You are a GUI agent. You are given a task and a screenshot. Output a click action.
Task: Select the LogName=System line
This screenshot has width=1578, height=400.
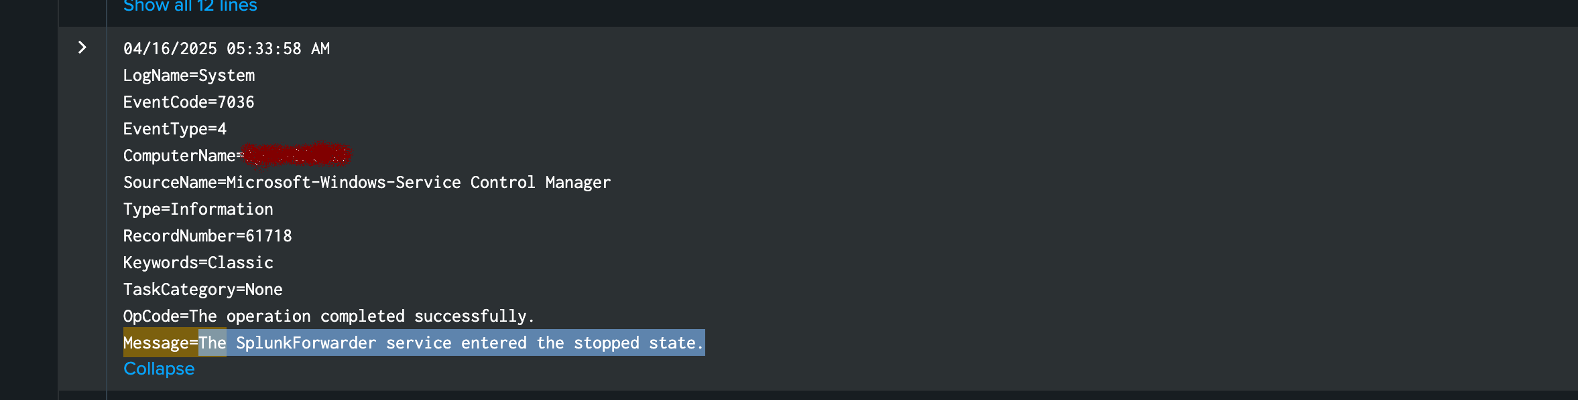[x=188, y=76]
